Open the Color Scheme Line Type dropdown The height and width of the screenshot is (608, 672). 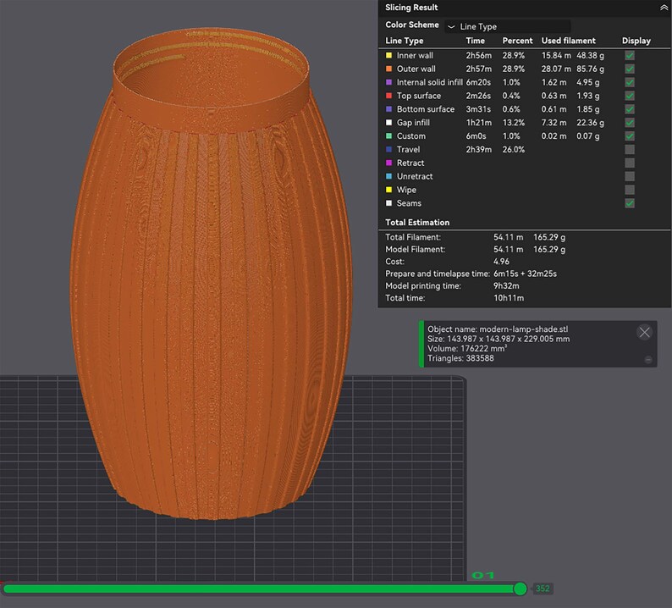(x=508, y=26)
